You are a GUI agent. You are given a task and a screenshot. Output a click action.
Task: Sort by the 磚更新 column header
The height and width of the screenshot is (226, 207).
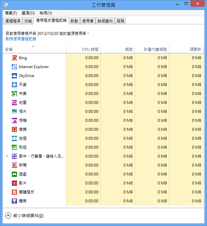[x=186, y=49]
